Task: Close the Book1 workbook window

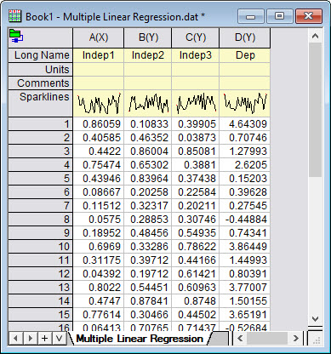Action: 309,16
